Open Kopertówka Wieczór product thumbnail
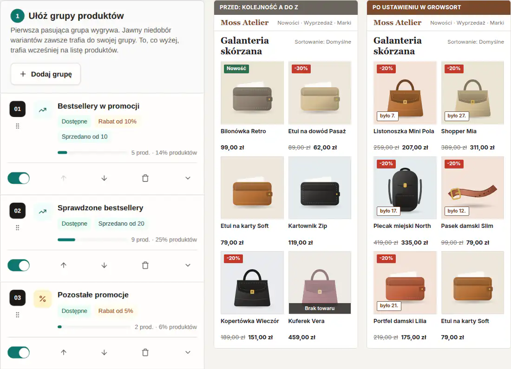511x369 pixels. tap(252, 283)
